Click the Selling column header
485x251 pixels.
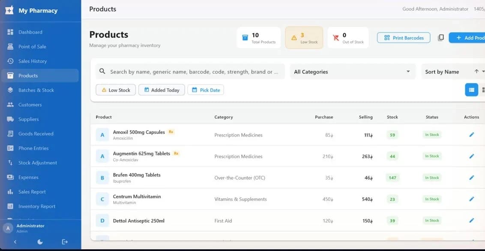click(x=365, y=117)
